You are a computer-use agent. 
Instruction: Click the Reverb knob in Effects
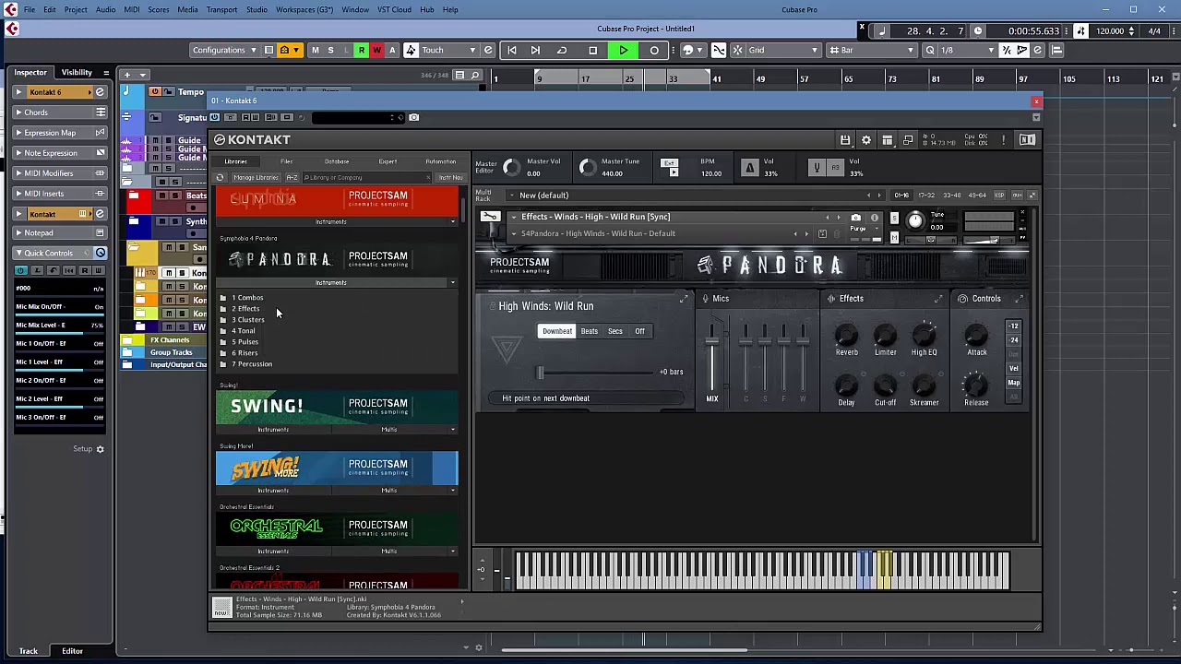click(x=846, y=336)
